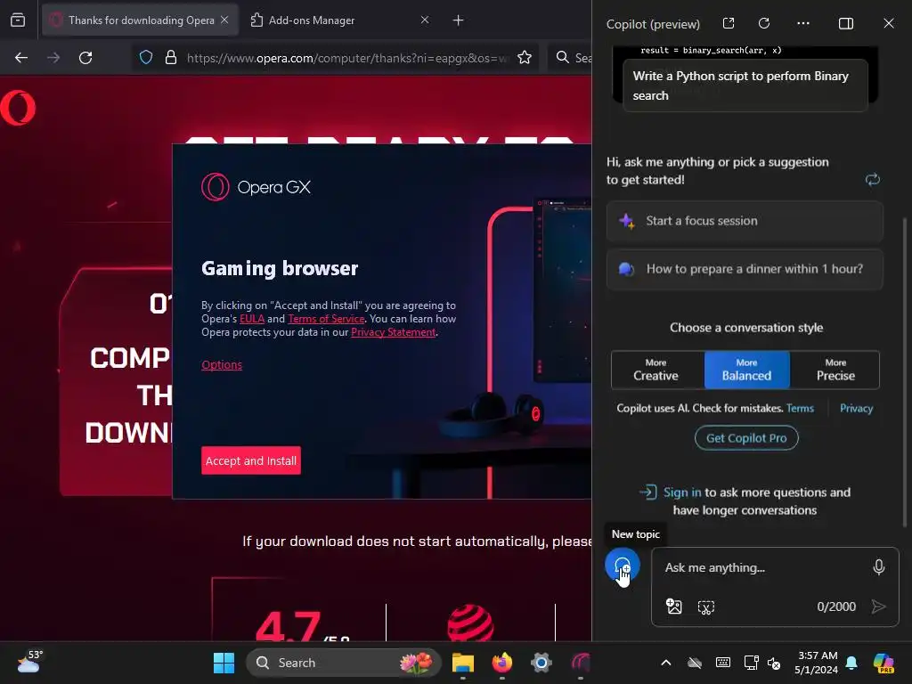The height and width of the screenshot is (684, 912).
Task: Go forward in Firefox browser
Action: (x=53, y=58)
